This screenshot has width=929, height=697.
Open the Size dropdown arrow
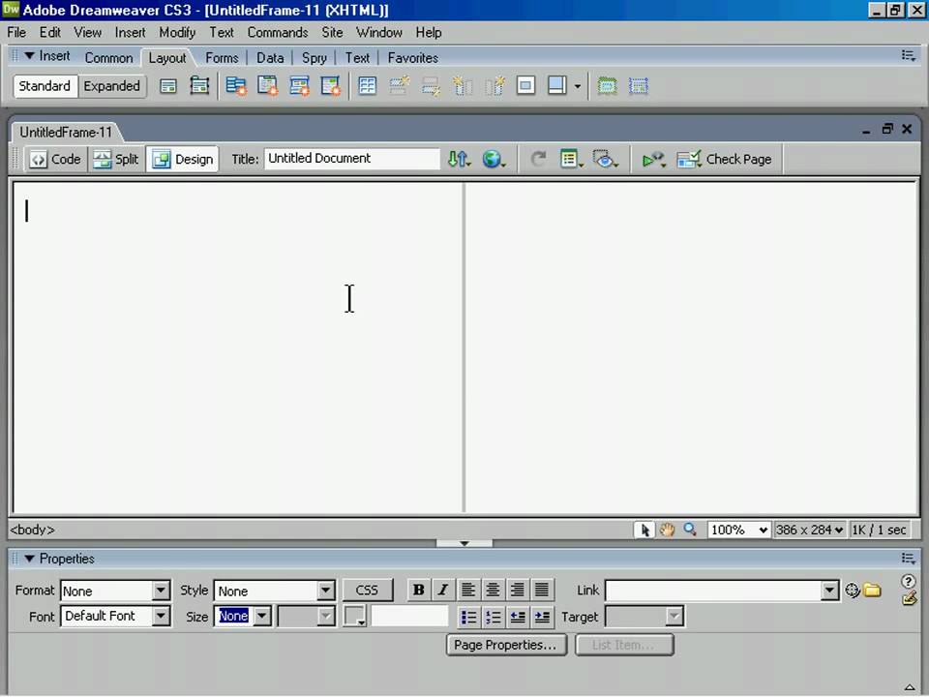262,616
